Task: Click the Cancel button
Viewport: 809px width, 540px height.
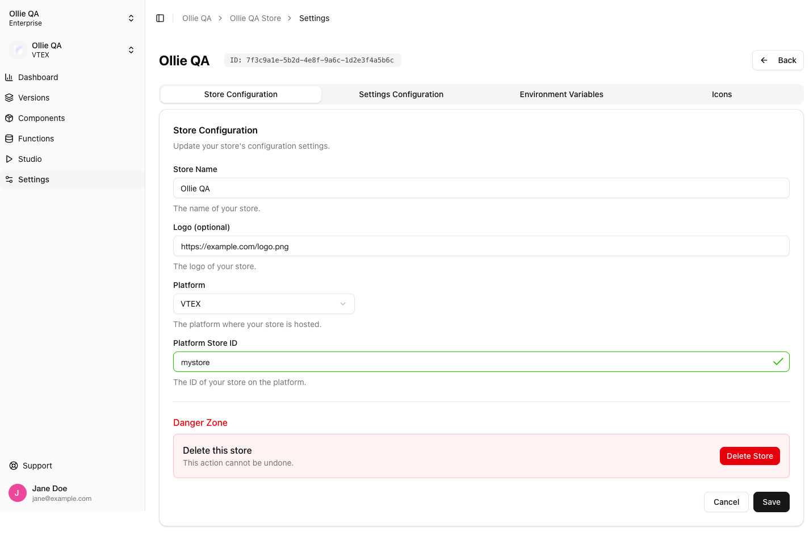Action: tap(726, 502)
